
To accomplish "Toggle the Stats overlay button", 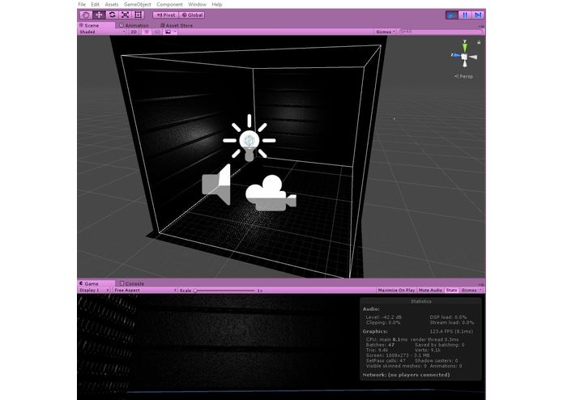I will pos(452,290).
